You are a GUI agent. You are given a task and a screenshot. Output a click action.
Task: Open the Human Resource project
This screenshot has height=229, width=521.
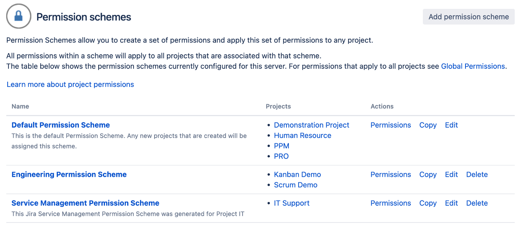303,136
